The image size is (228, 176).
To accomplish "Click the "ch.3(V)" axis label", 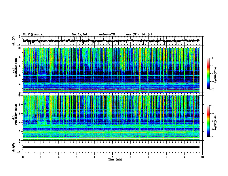I will click(x=14, y=148).
